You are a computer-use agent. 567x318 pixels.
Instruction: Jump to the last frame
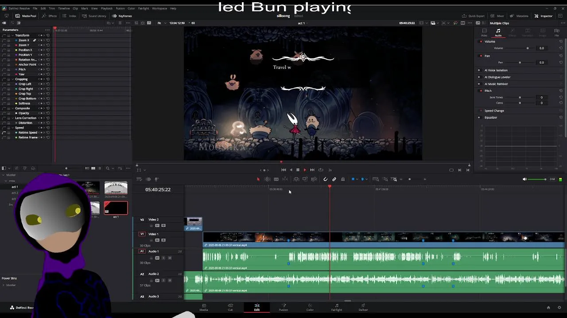(312, 170)
